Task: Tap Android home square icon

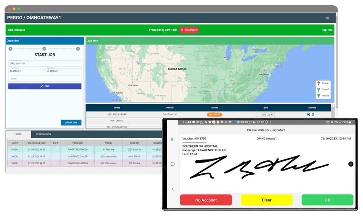Action: [x=173, y=164]
